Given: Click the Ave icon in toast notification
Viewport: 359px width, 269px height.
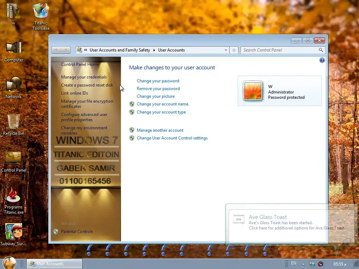Looking at the screenshot, I should pos(238,219).
